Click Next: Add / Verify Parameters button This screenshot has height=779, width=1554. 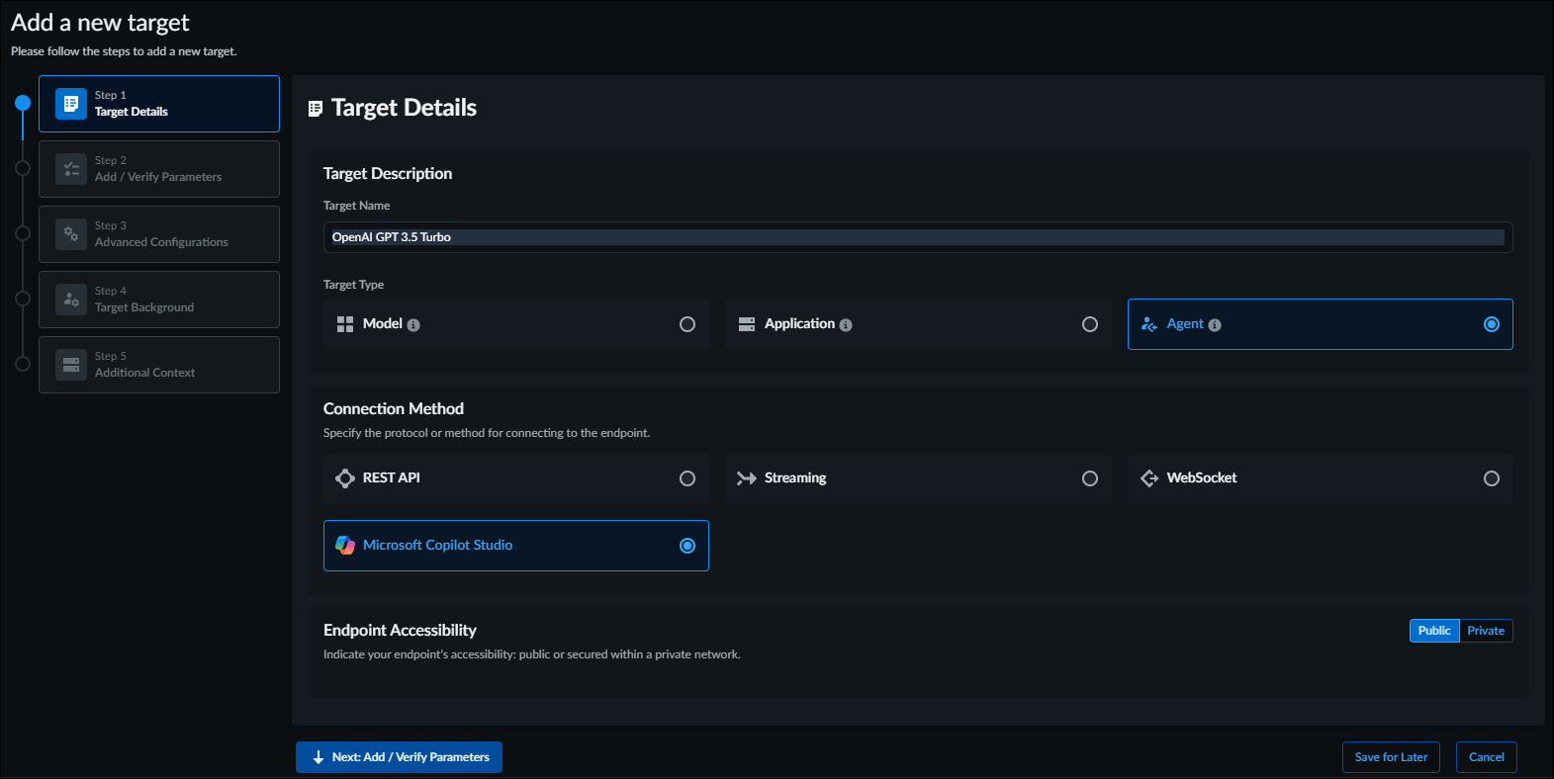point(399,757)
